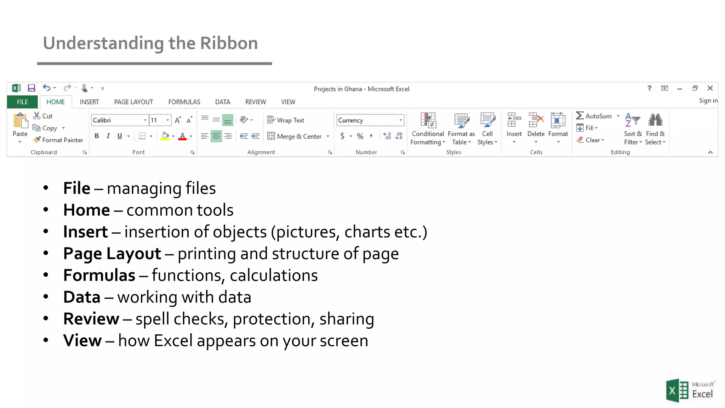
Task: Toggle Italic formatting button
Action: coord(108,136)
